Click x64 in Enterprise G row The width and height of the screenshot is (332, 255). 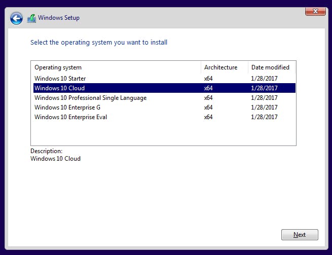point(208,107)
